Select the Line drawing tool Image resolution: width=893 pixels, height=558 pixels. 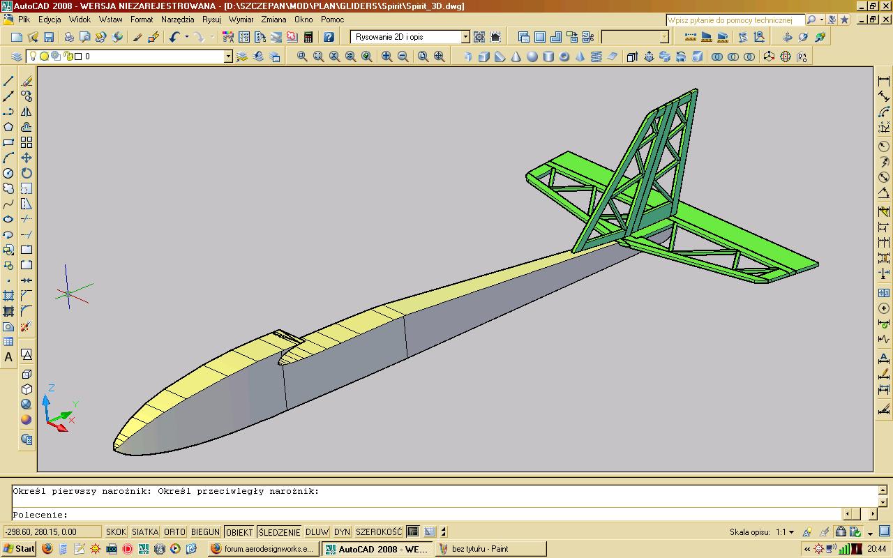point(8,82)
